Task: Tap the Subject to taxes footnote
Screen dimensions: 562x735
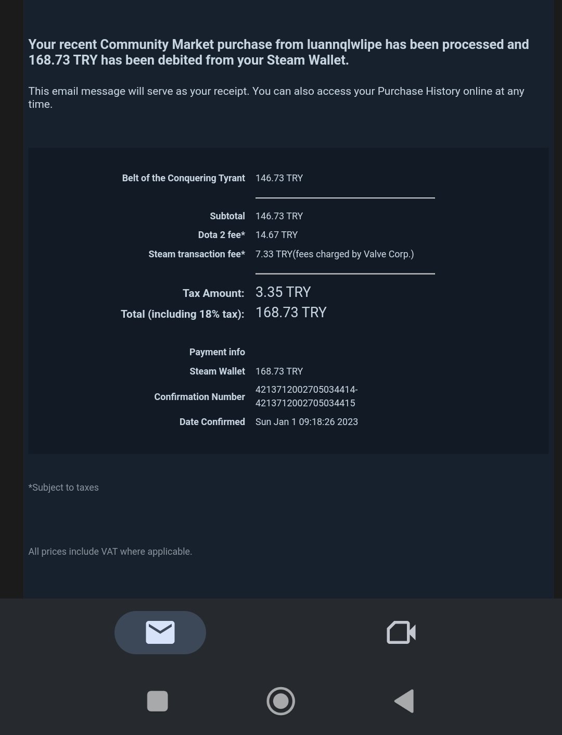Action: click(63, 488)
